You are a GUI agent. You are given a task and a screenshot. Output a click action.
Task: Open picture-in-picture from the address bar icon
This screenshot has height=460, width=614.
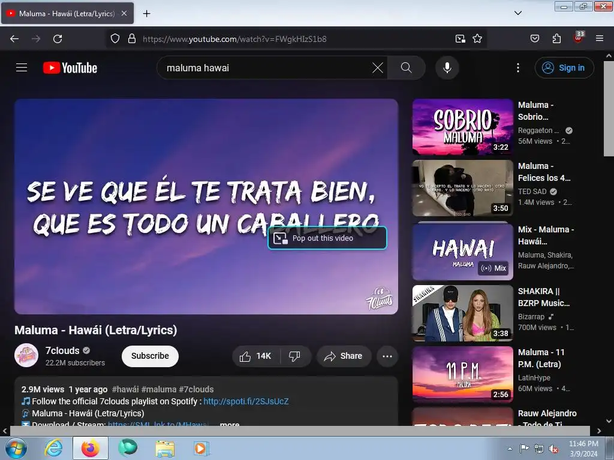pyautogui.click(x=460, y=39)
